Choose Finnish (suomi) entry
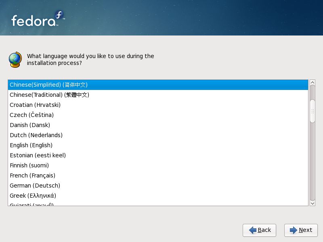 (158, 165)
